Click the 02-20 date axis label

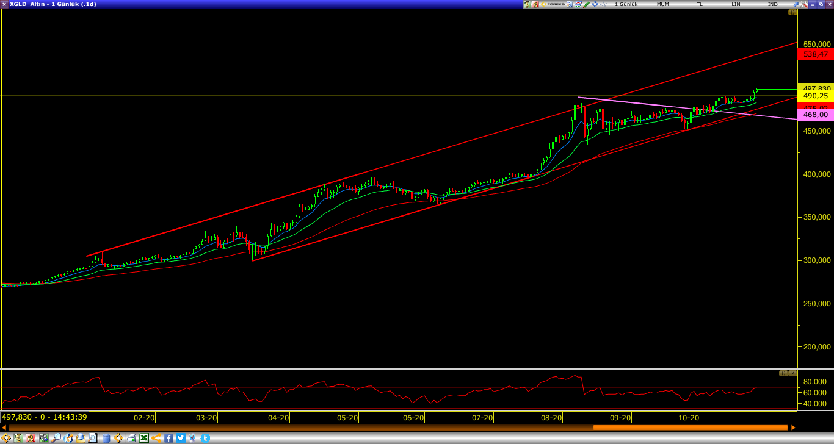pos(144,418)
